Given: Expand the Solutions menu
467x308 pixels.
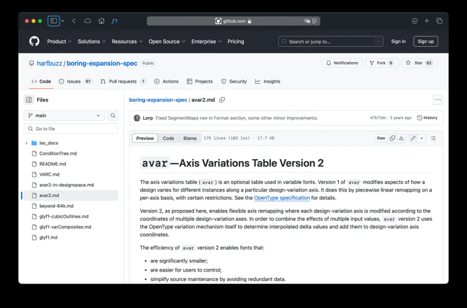Looking at the screenshot, I should point(92,41).
